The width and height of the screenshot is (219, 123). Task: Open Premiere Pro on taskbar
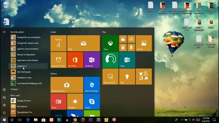[91, 120]
